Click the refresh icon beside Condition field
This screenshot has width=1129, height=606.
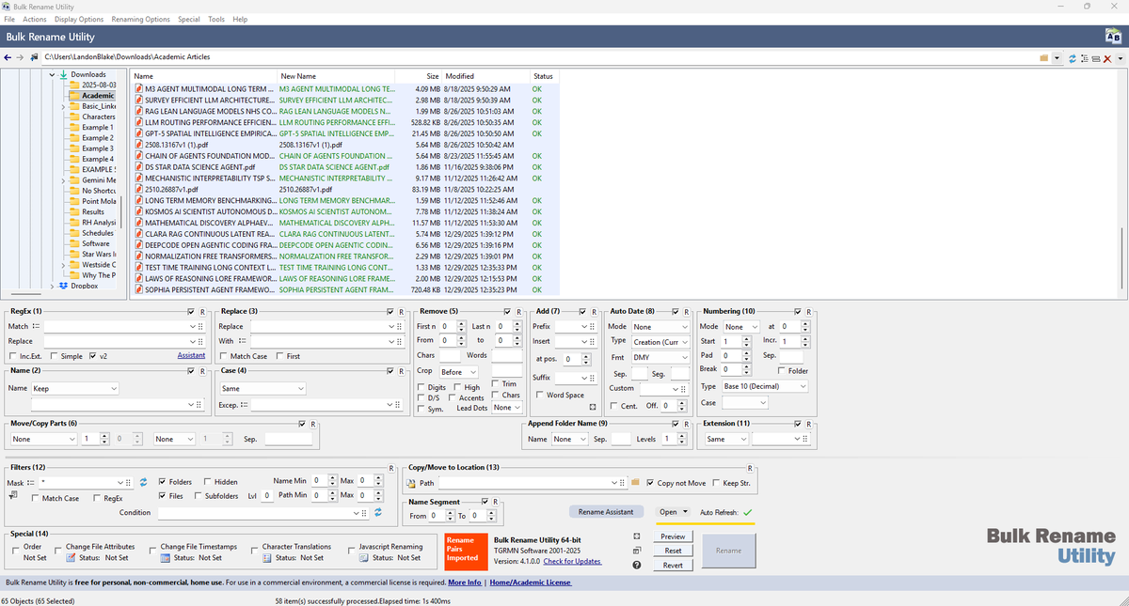[377, 513]
